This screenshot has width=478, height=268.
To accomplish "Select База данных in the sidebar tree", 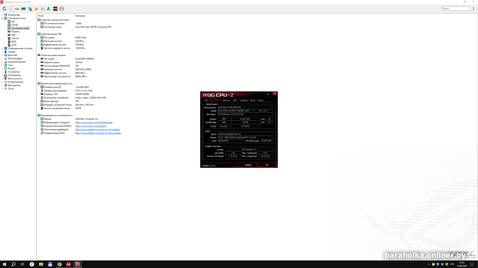I will [x=14, y=85].
